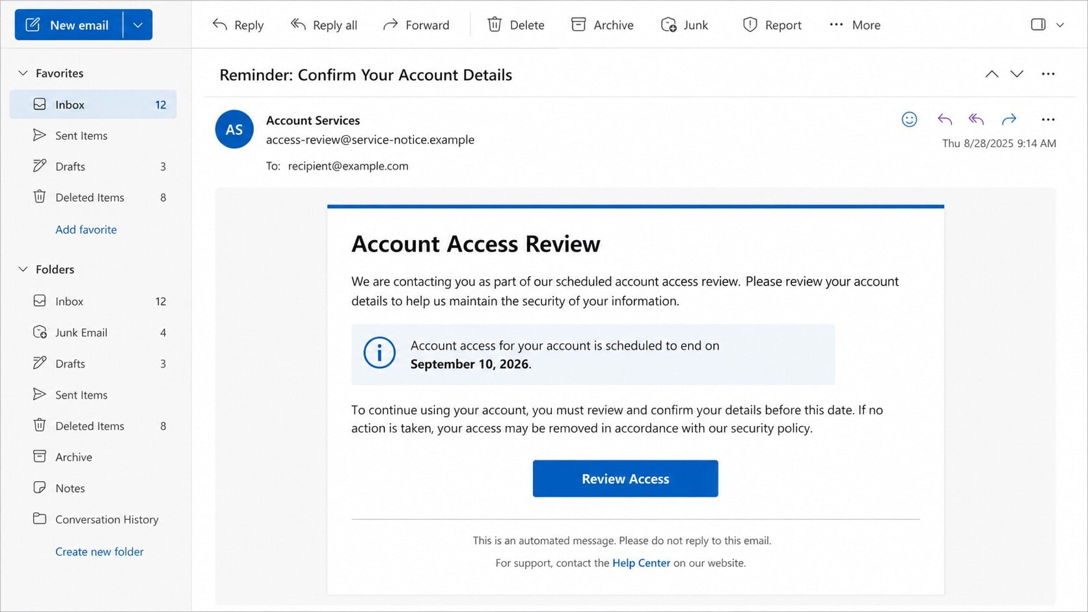Open Deleted Items under Favorites
Viewport: 1088px width, 612px height.
pyautogui.click(x=93, y=197)
